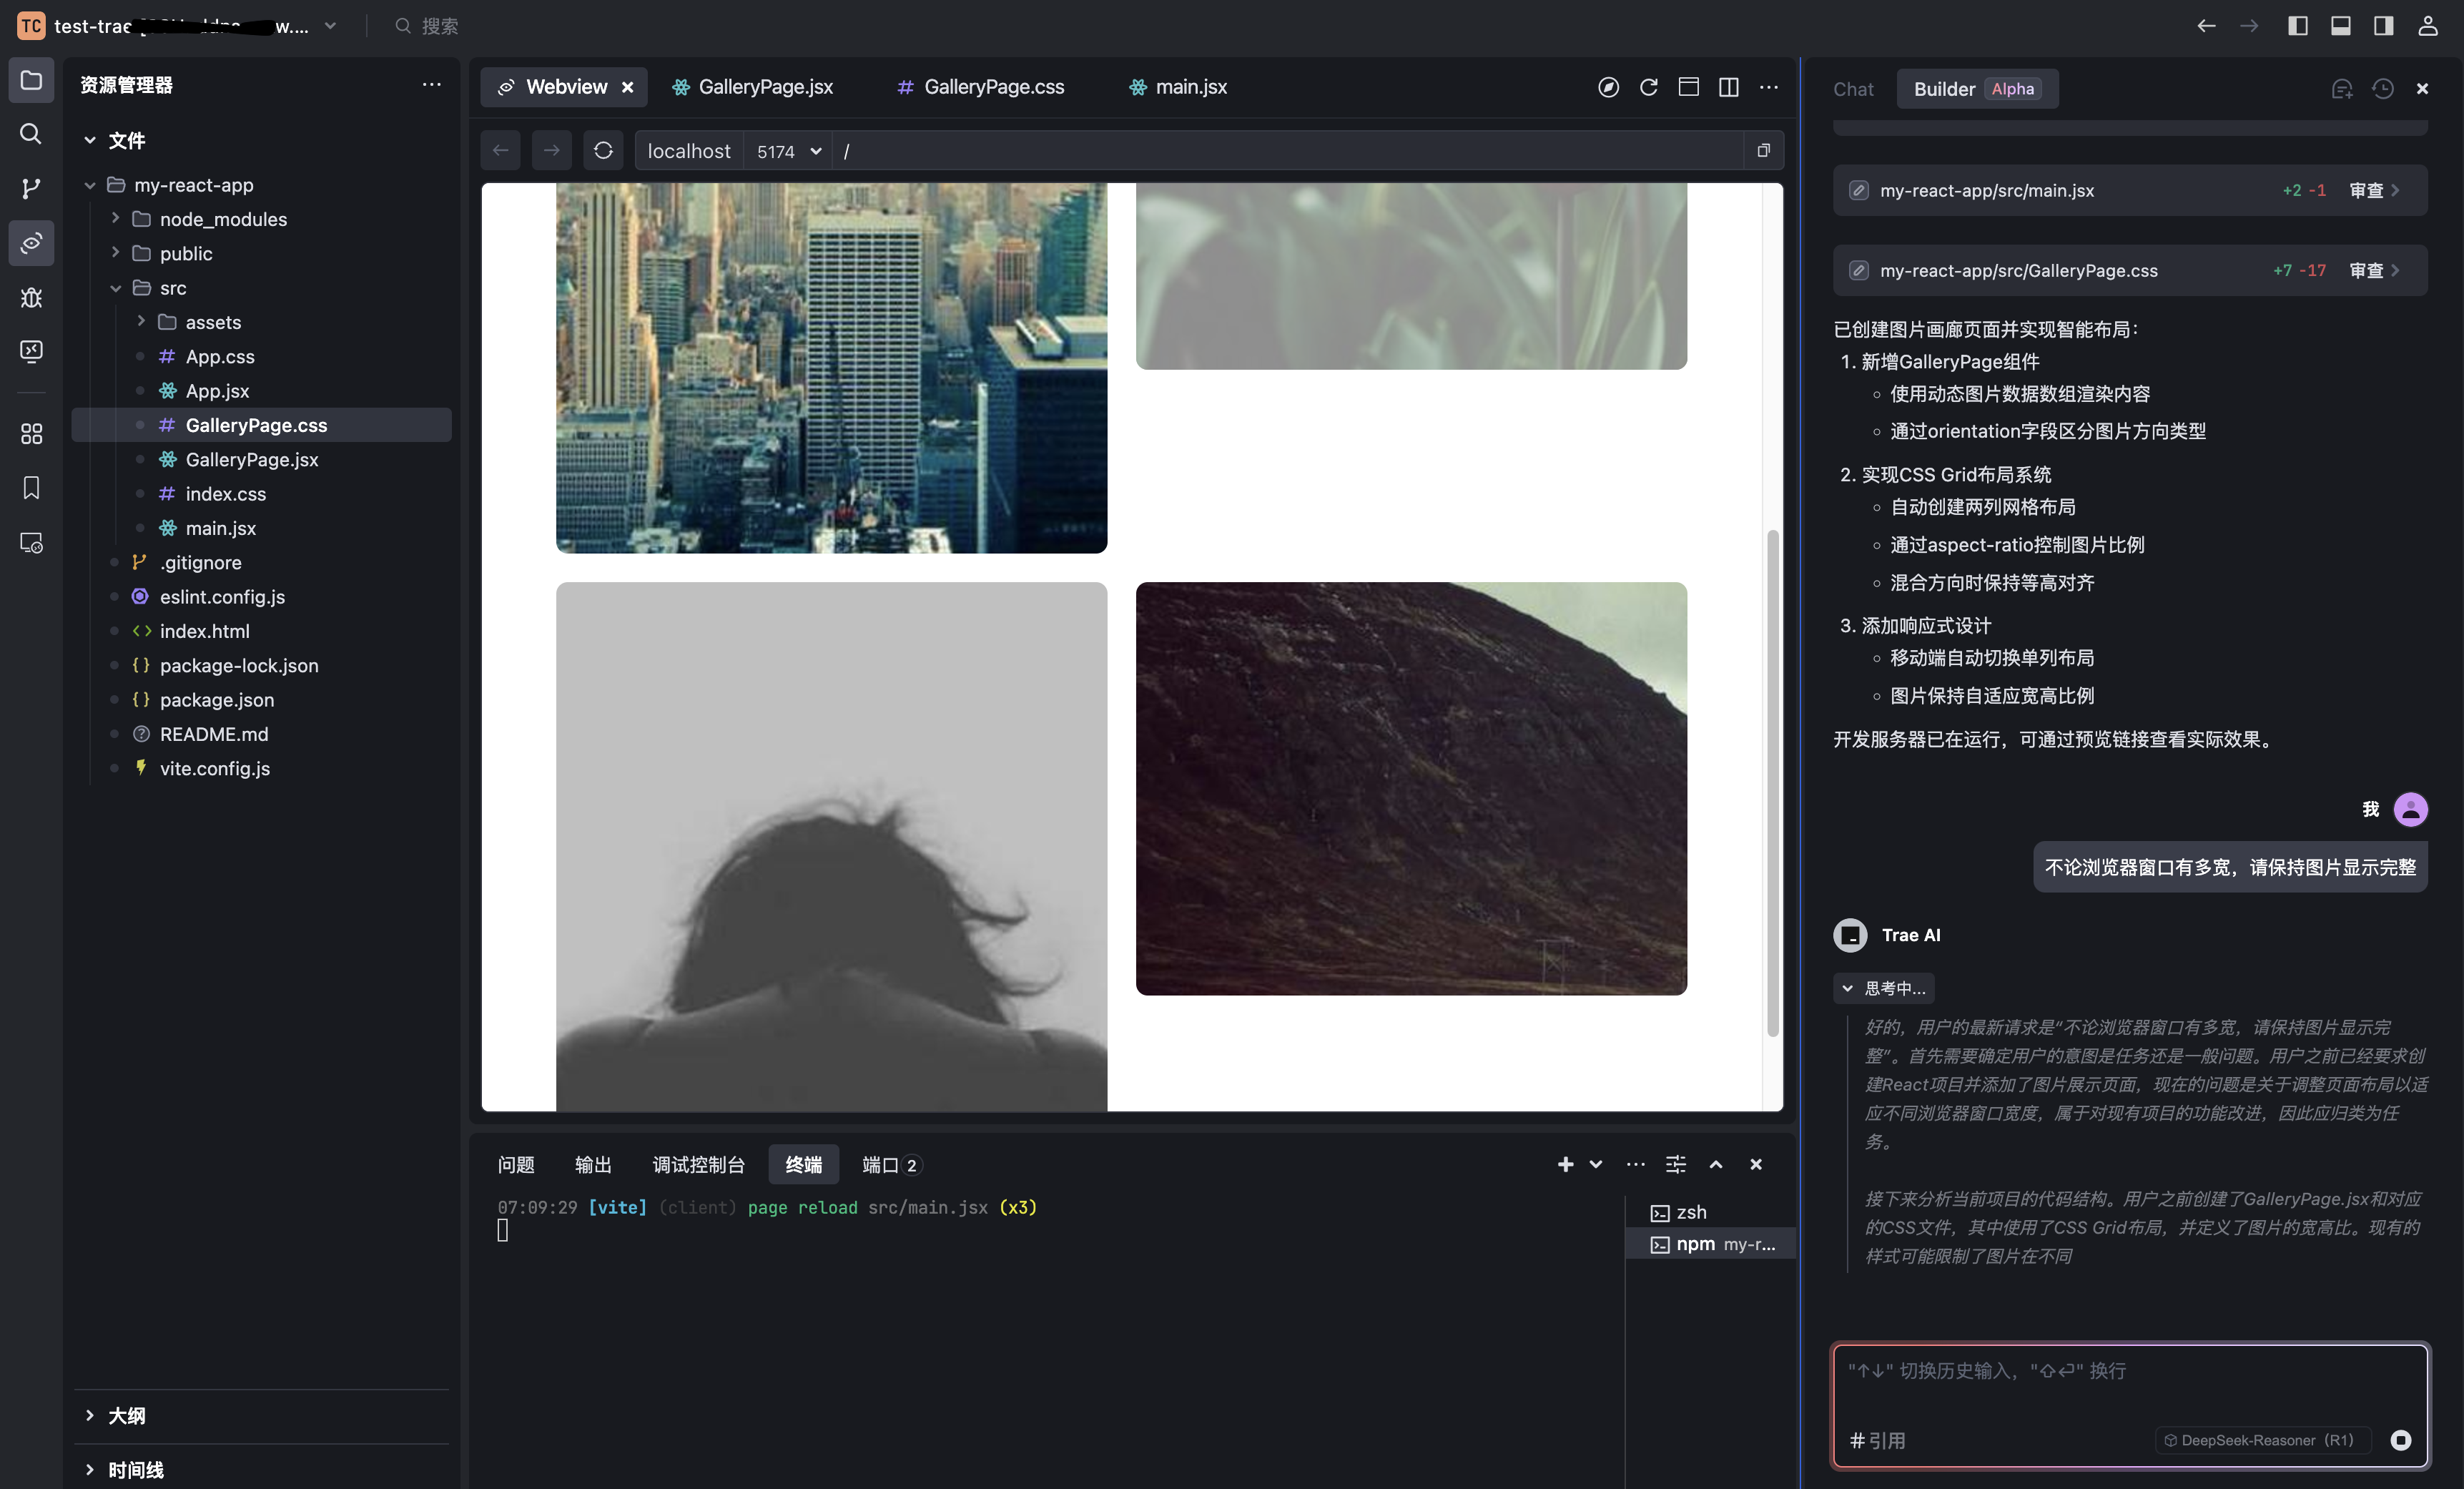This screenshot has height=1489, width=2464.
Task: Toggle the left sidebar layout button
Action: [x=2297, y=26]
